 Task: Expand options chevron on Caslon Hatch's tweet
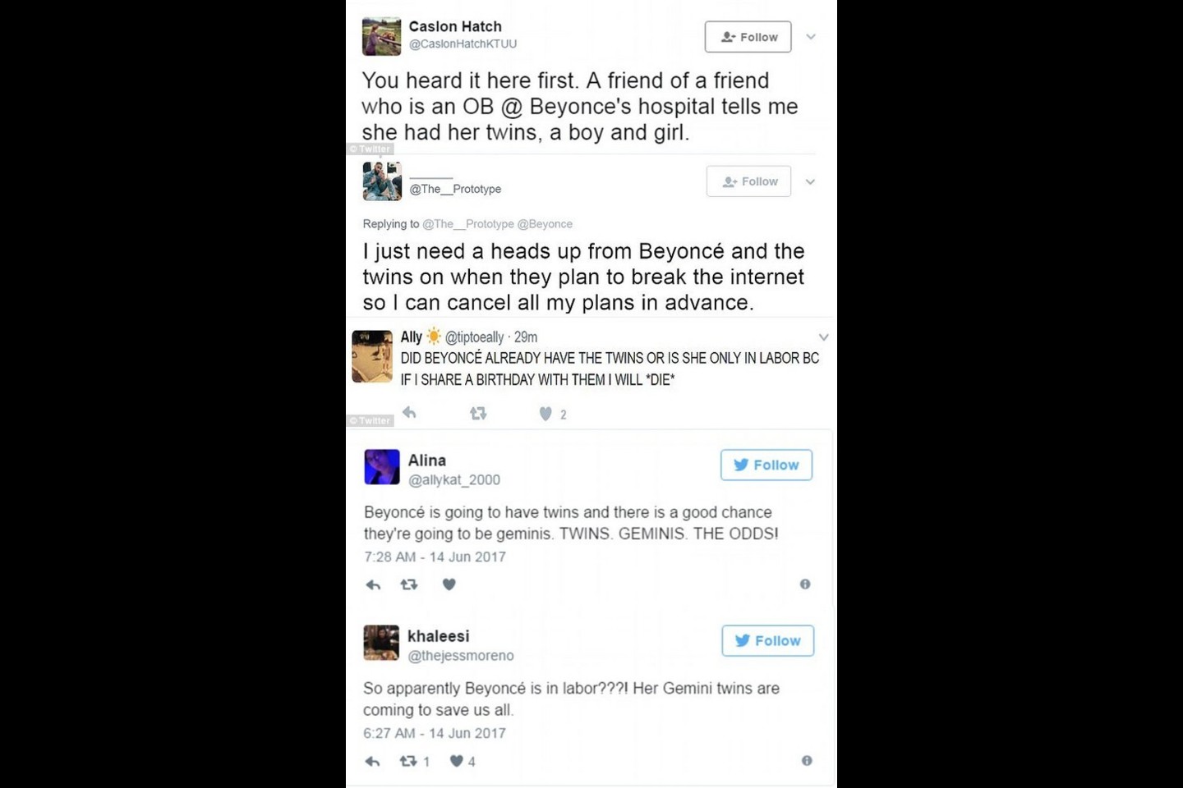(x=811, y=37)
